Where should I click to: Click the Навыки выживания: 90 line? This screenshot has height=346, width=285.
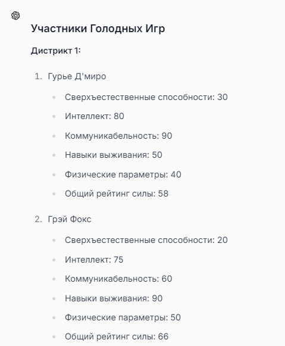[114, 298]
